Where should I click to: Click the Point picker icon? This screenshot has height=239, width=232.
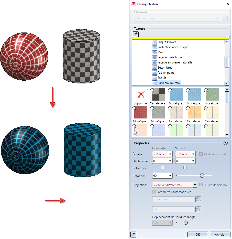pyautogui.click(x=198, y=209)
